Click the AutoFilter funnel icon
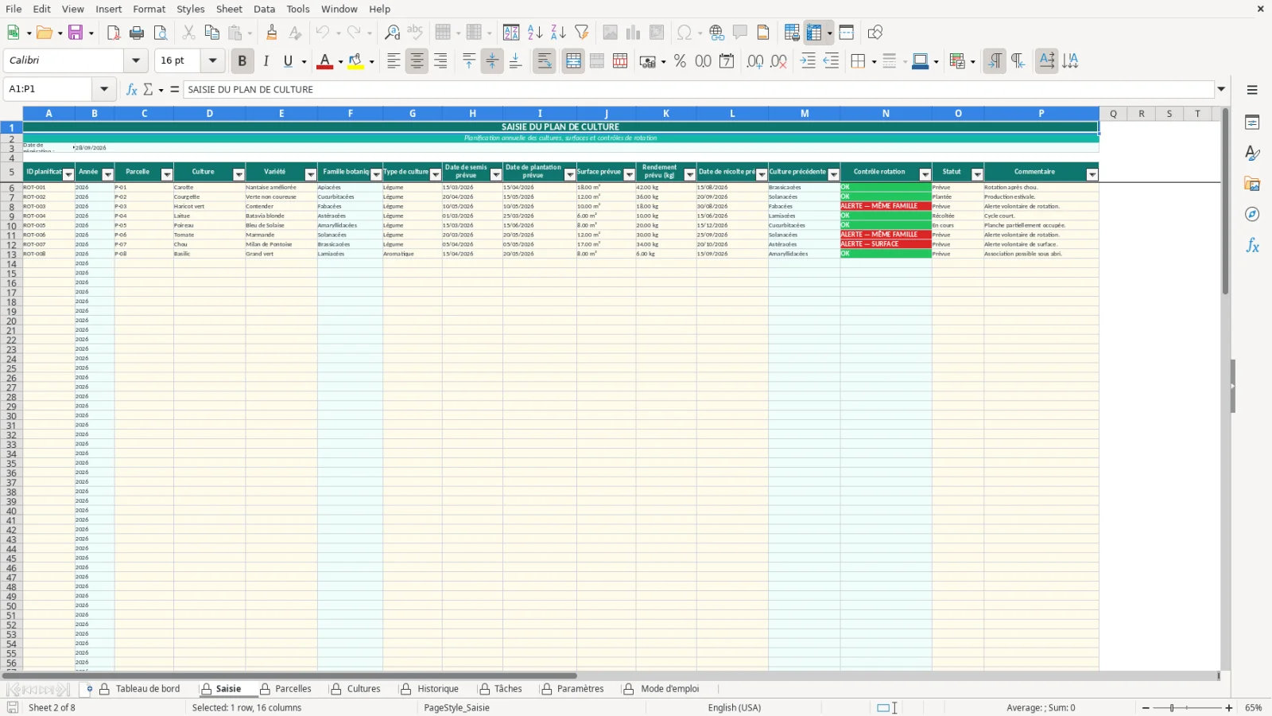Image resolution: width=1272 pixels, height=716 pixels. click(582, 33)
